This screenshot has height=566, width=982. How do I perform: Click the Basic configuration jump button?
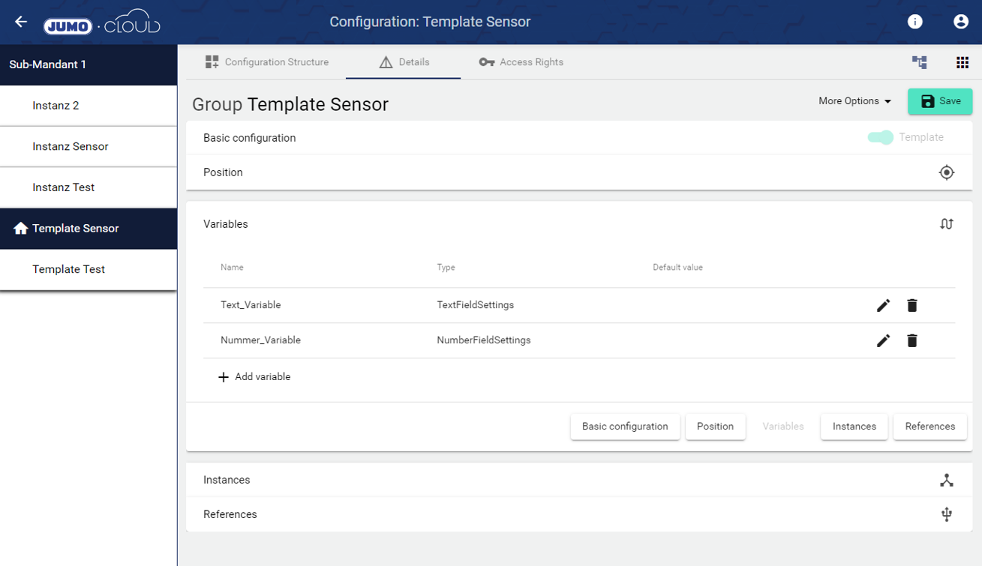tap(625, 427)
